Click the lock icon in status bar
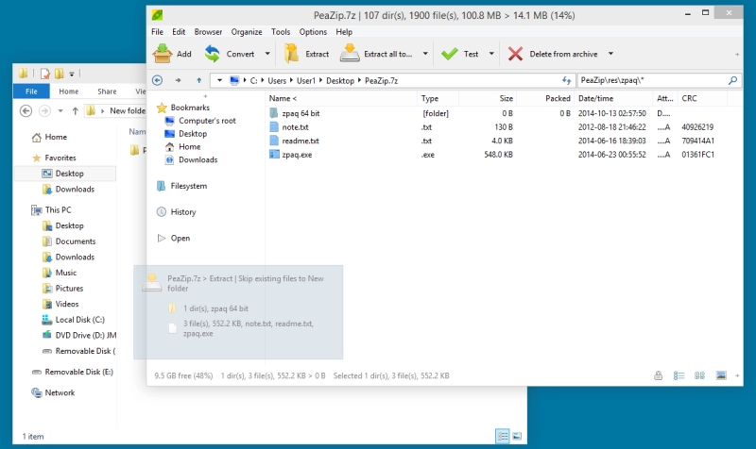 click(x=658, y=375)
